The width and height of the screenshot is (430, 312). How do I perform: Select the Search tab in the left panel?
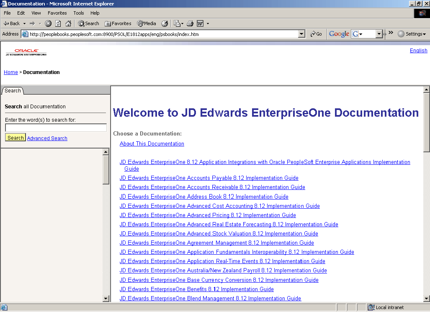click(13, 91)
